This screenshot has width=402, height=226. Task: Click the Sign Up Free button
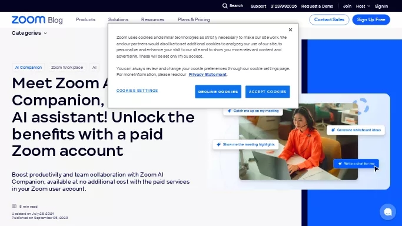[x=371, y=20]
